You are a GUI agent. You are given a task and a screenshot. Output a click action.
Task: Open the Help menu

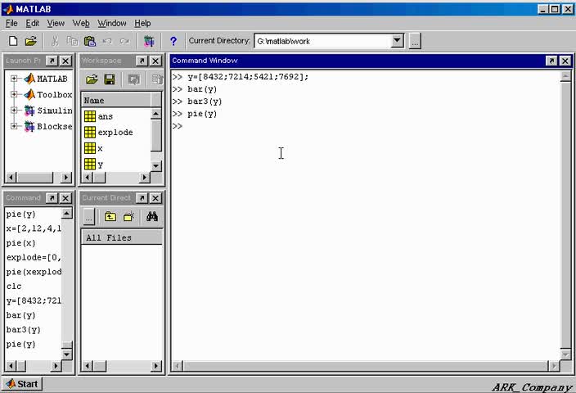click(x=142, y=23)
